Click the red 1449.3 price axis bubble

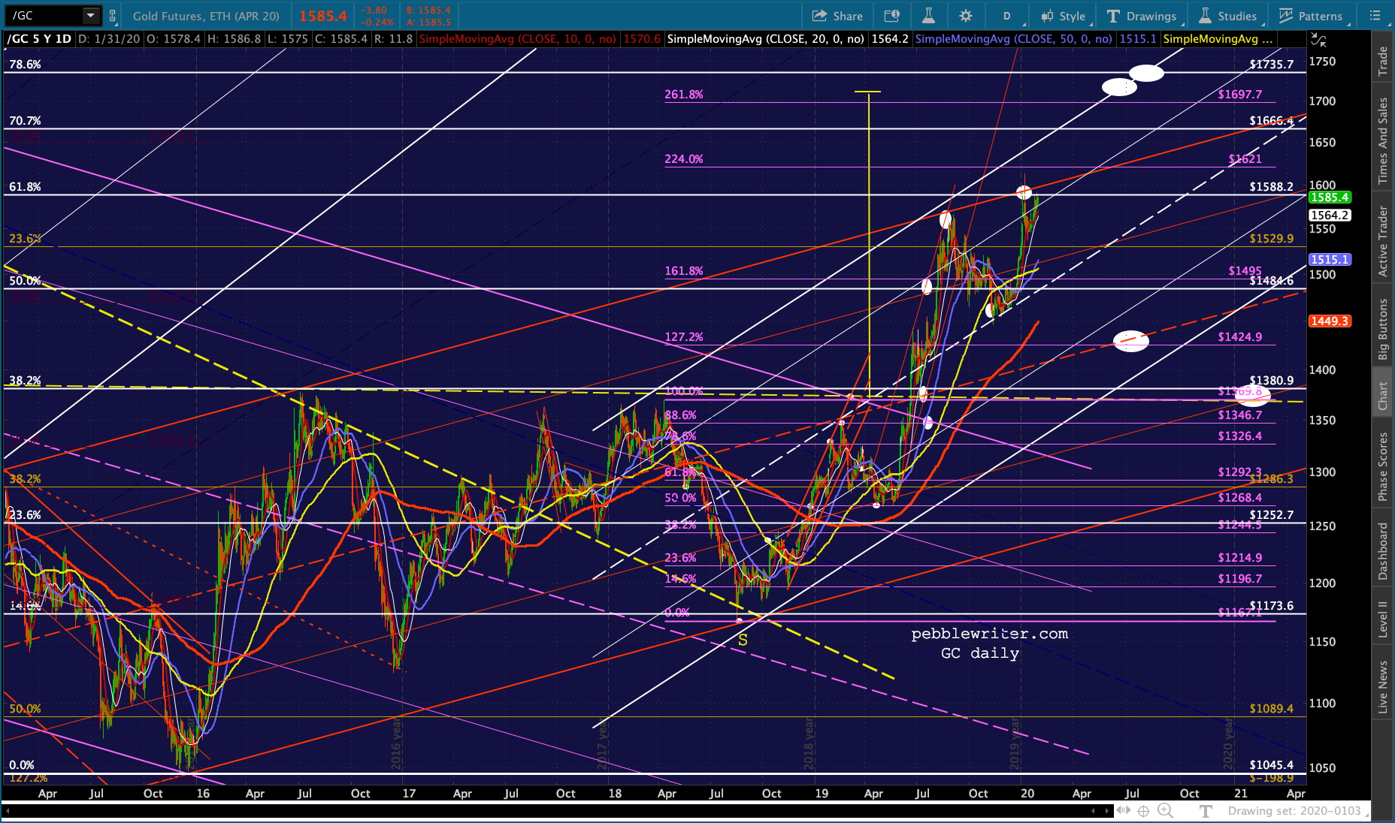click(1330, 321)
